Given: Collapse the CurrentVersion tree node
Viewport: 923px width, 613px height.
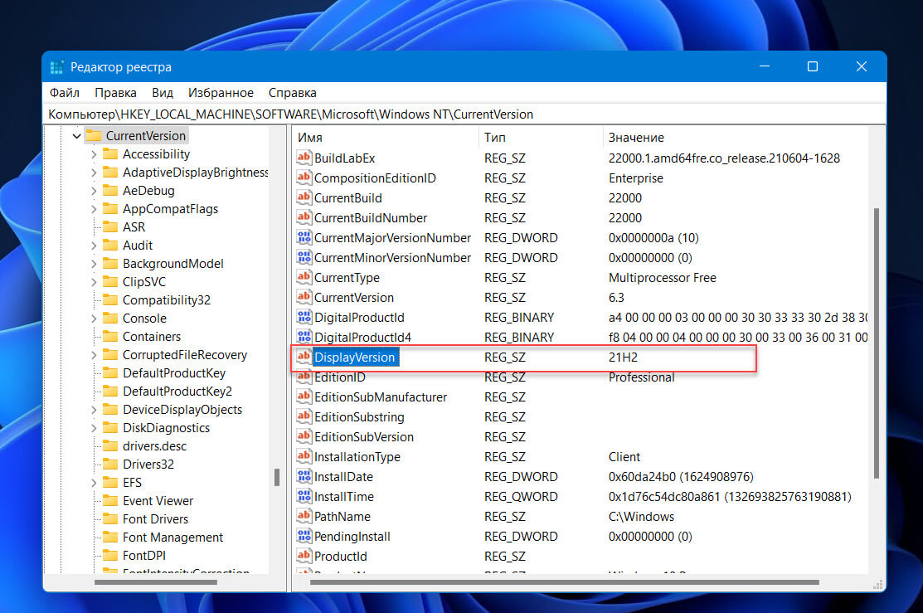Looking at the screenshot, I should pos(76,136).
